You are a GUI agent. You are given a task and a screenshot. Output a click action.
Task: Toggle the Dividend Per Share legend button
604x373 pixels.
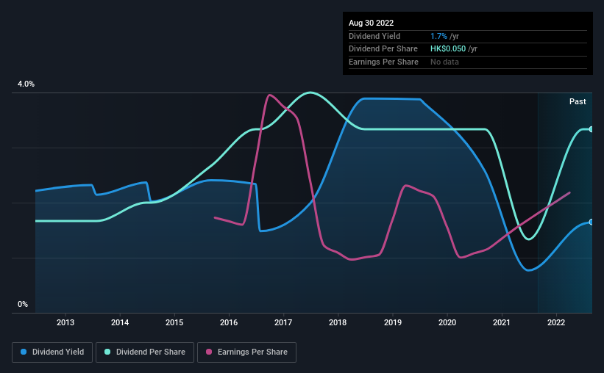coord(145,352)
